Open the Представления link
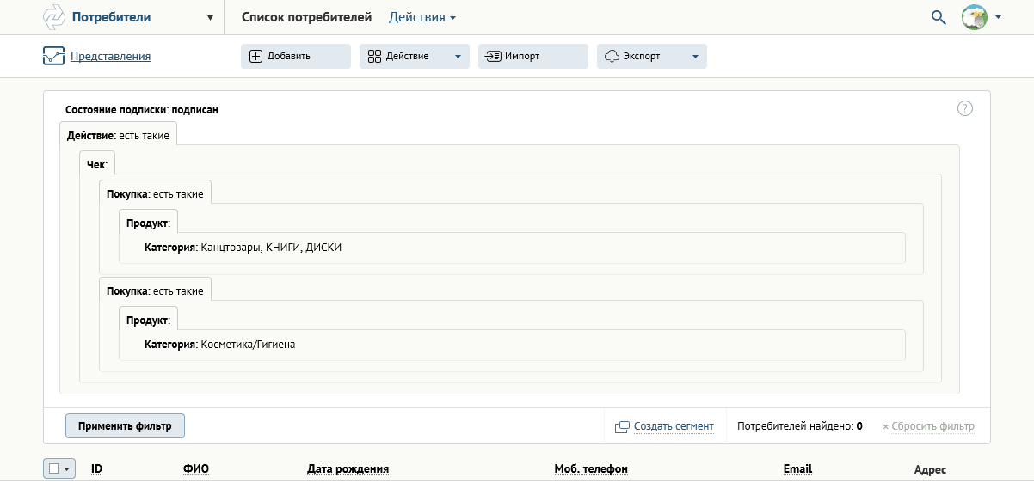1034x489 pixels. click(110, 57)
